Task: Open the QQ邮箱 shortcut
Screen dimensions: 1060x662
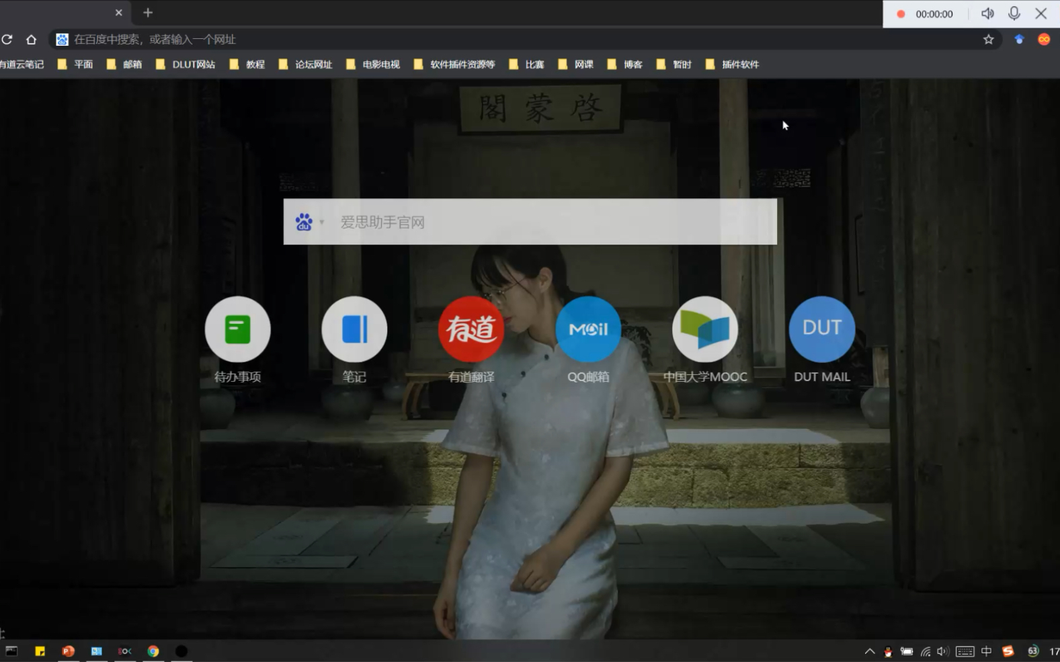Action: point(588,329)
